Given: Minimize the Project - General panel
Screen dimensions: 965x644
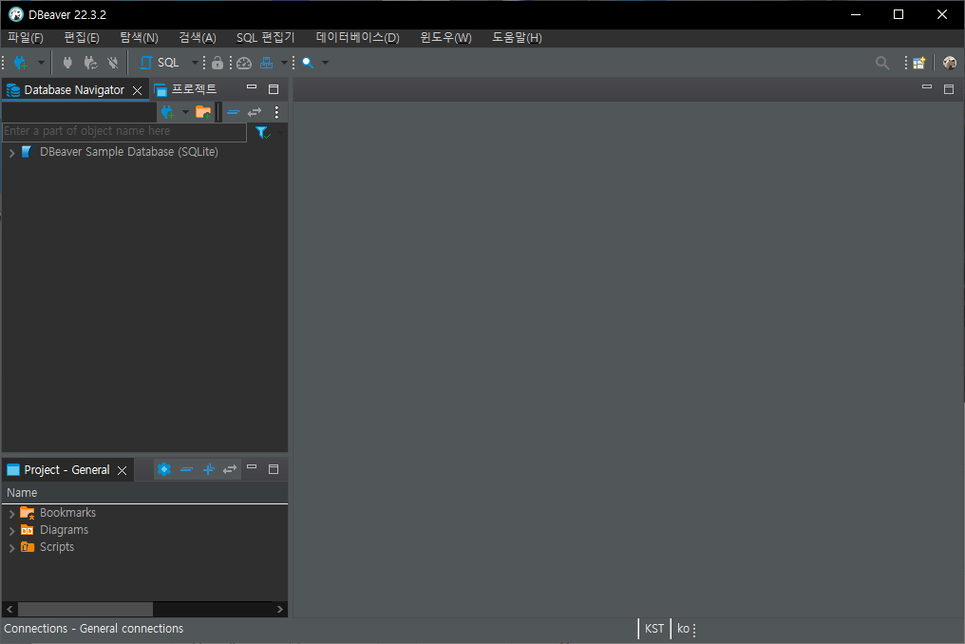Looking at the screenshot, I should tap(252, 467).
